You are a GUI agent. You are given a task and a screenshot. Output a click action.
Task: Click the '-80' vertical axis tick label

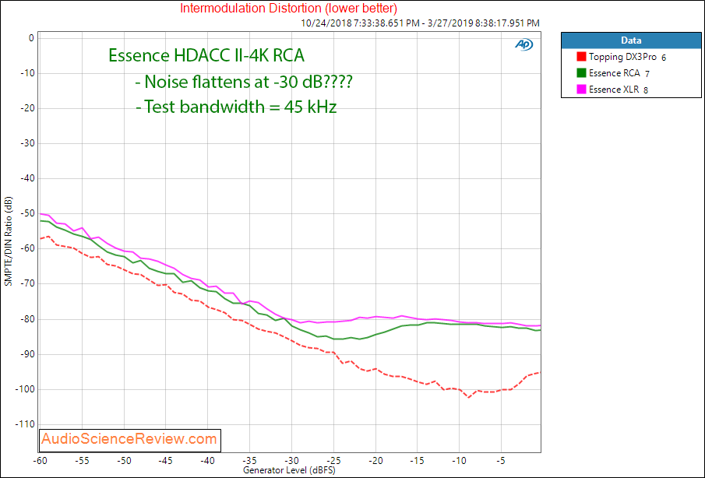27,319
